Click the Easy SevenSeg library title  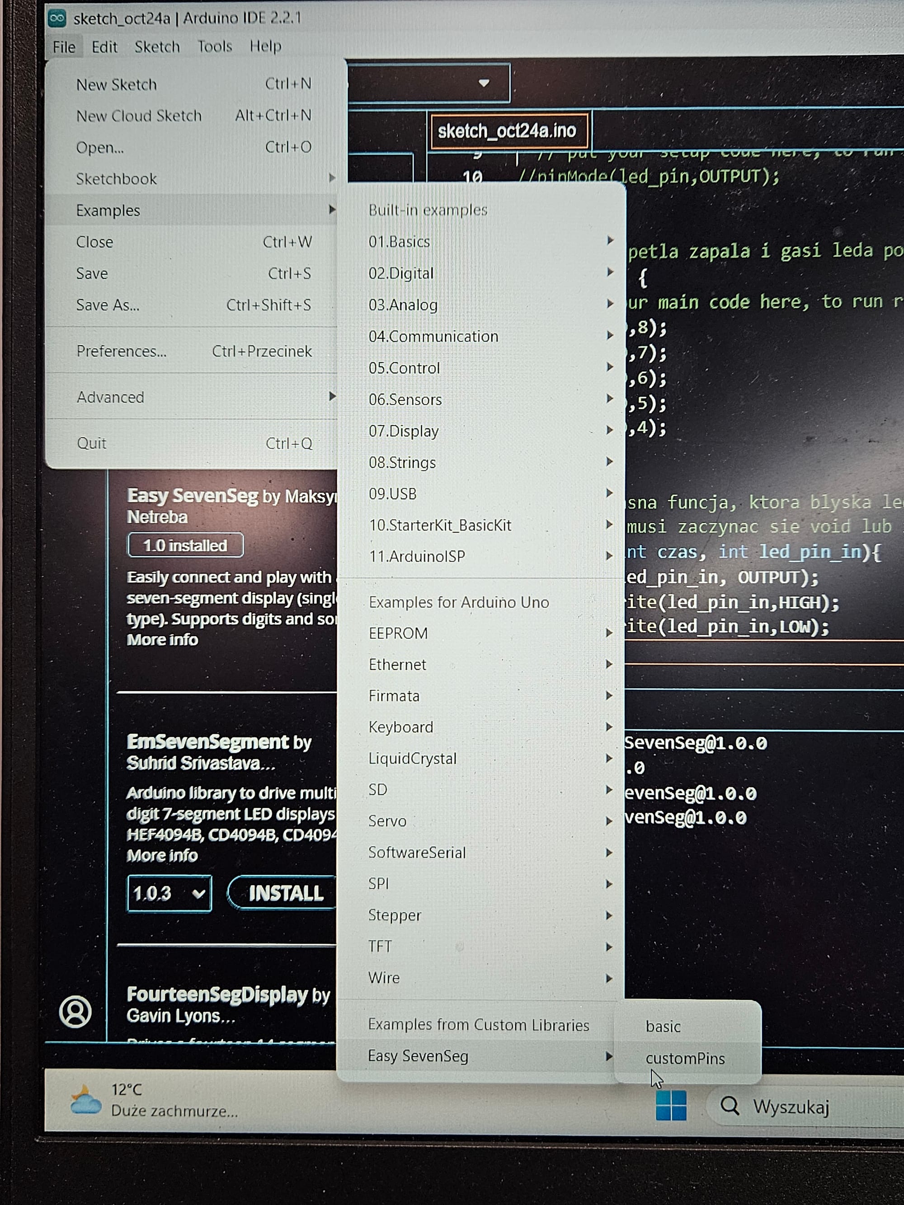[193, 496]
